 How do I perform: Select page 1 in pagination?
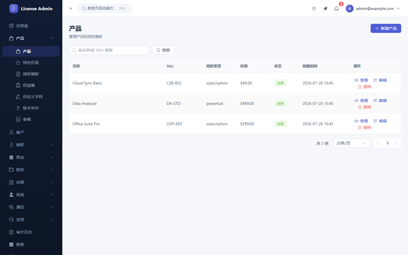tap(388, 143)
